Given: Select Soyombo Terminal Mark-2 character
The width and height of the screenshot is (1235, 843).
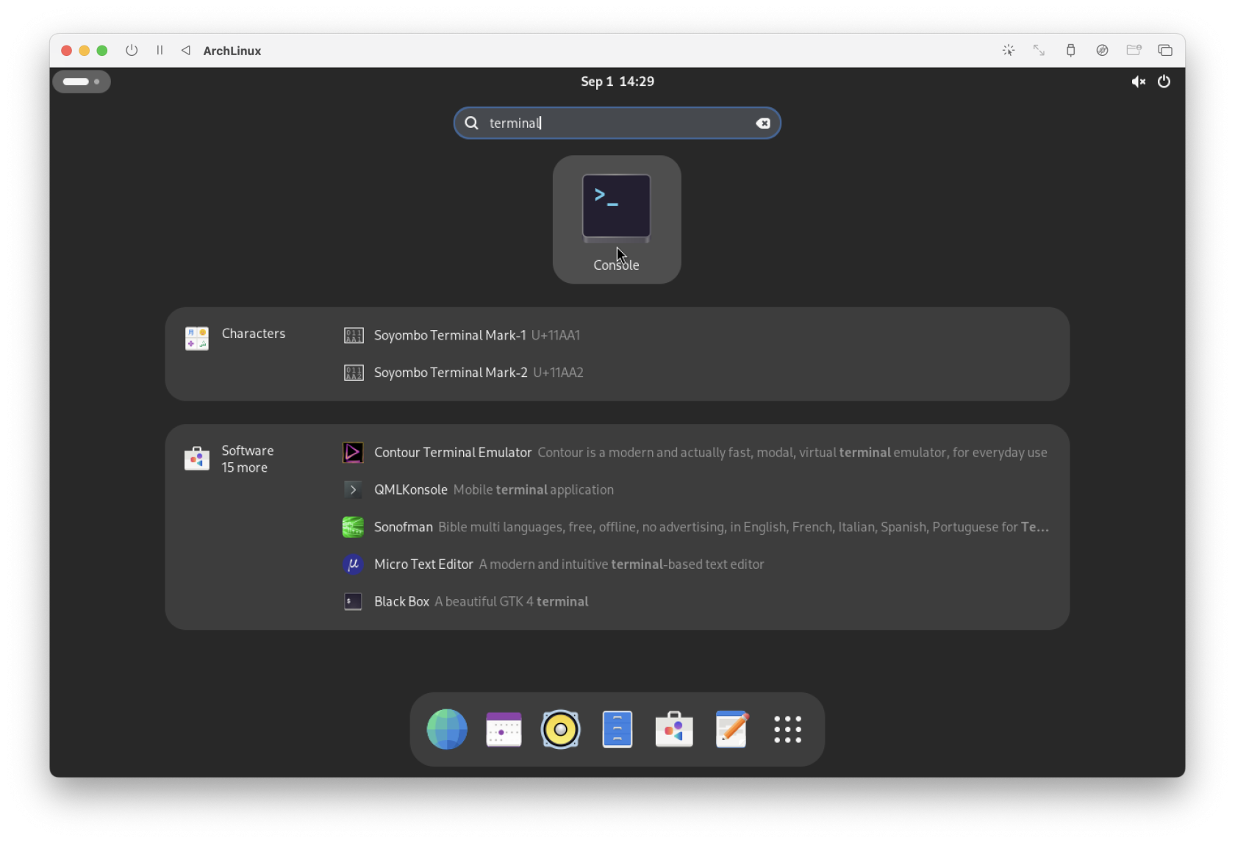Looking at the screenshot, I should click(x=464, y=373).
